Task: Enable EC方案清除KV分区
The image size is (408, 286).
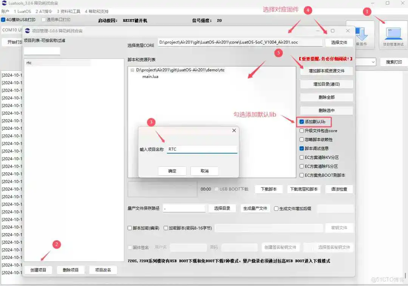Action: point(301,158)
